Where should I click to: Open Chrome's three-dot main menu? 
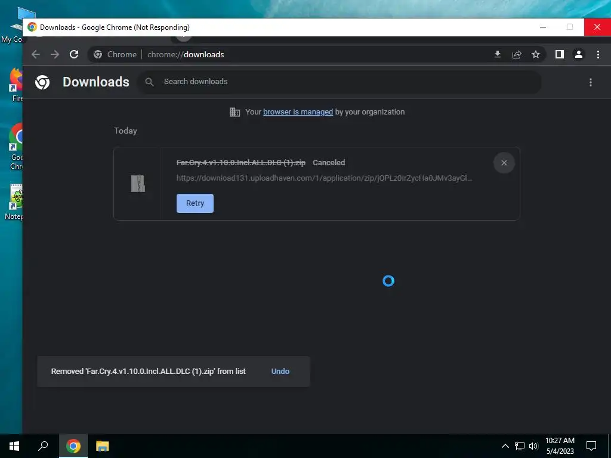598,54
